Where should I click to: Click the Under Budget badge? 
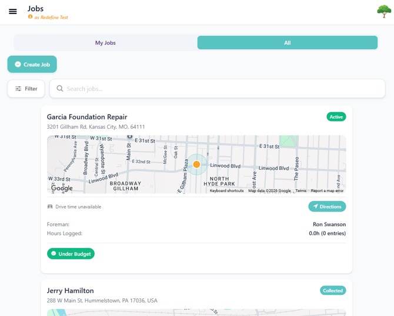[71, 254]
